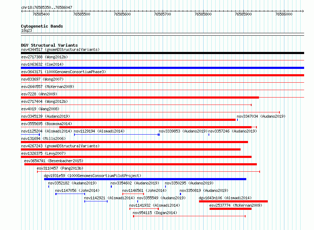This screenshot has width=314, height=230.
Task: Select the blue nsv1142921 span line
Action: pos(96,201)
